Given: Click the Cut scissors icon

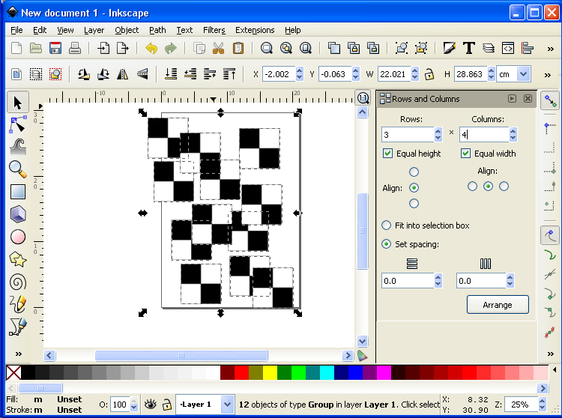Looking at the screenshot, I should pyautogui.click(x=218, y=48).
